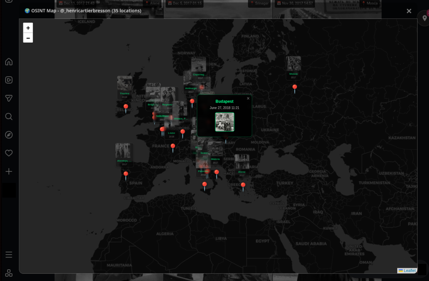Click the Budapest popup title
Viewport: 429px width, 281px height.
coord(224,101)
